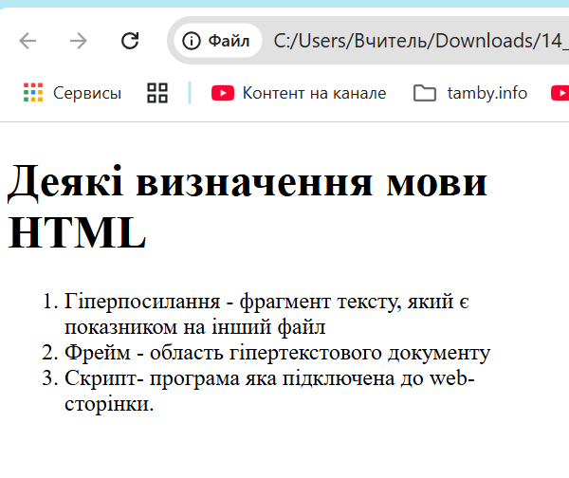Focus the address bar with the file path
569x478 pixels.
[x=417, y=41]
